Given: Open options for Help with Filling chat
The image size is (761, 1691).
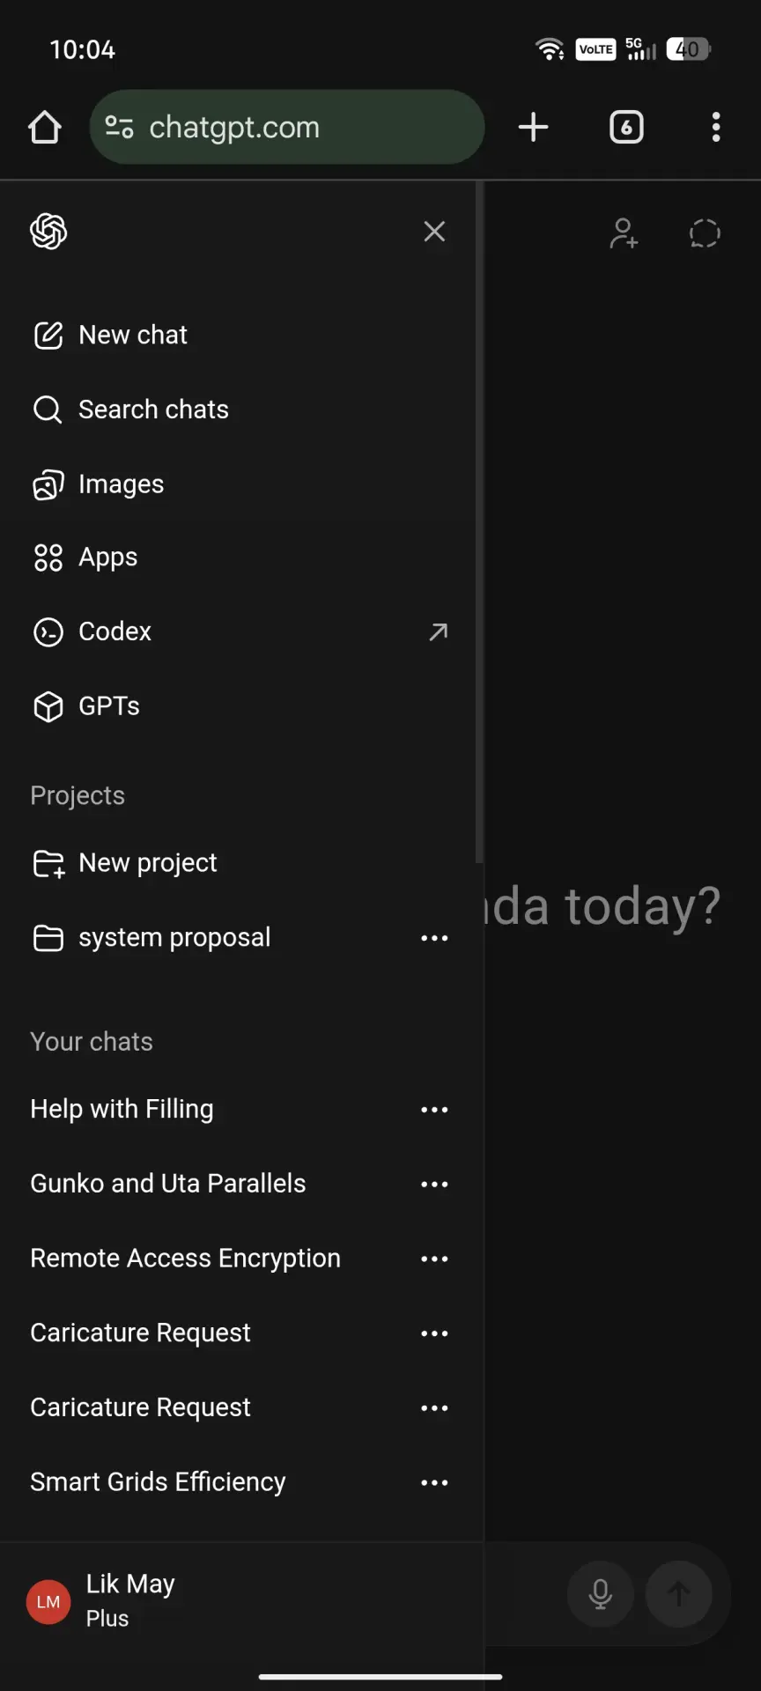Looking at the screenshot, I should (x=434, y=1110).
